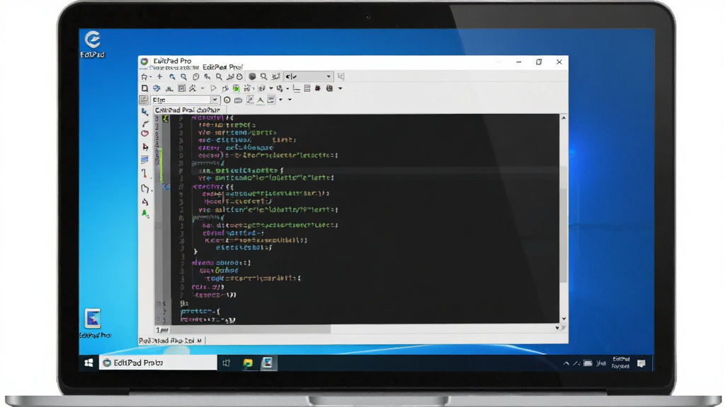Screen dimensions: 725x407
Task: Click the empty square icon starting the second toolbar row
Action: 144,88
